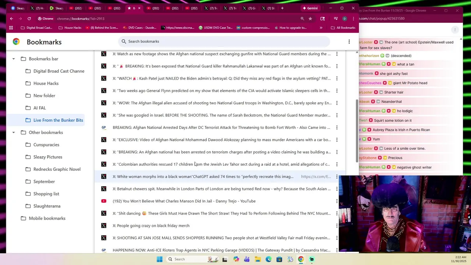Collapse the Bookmarks bar folder tree

coord(14,59)
